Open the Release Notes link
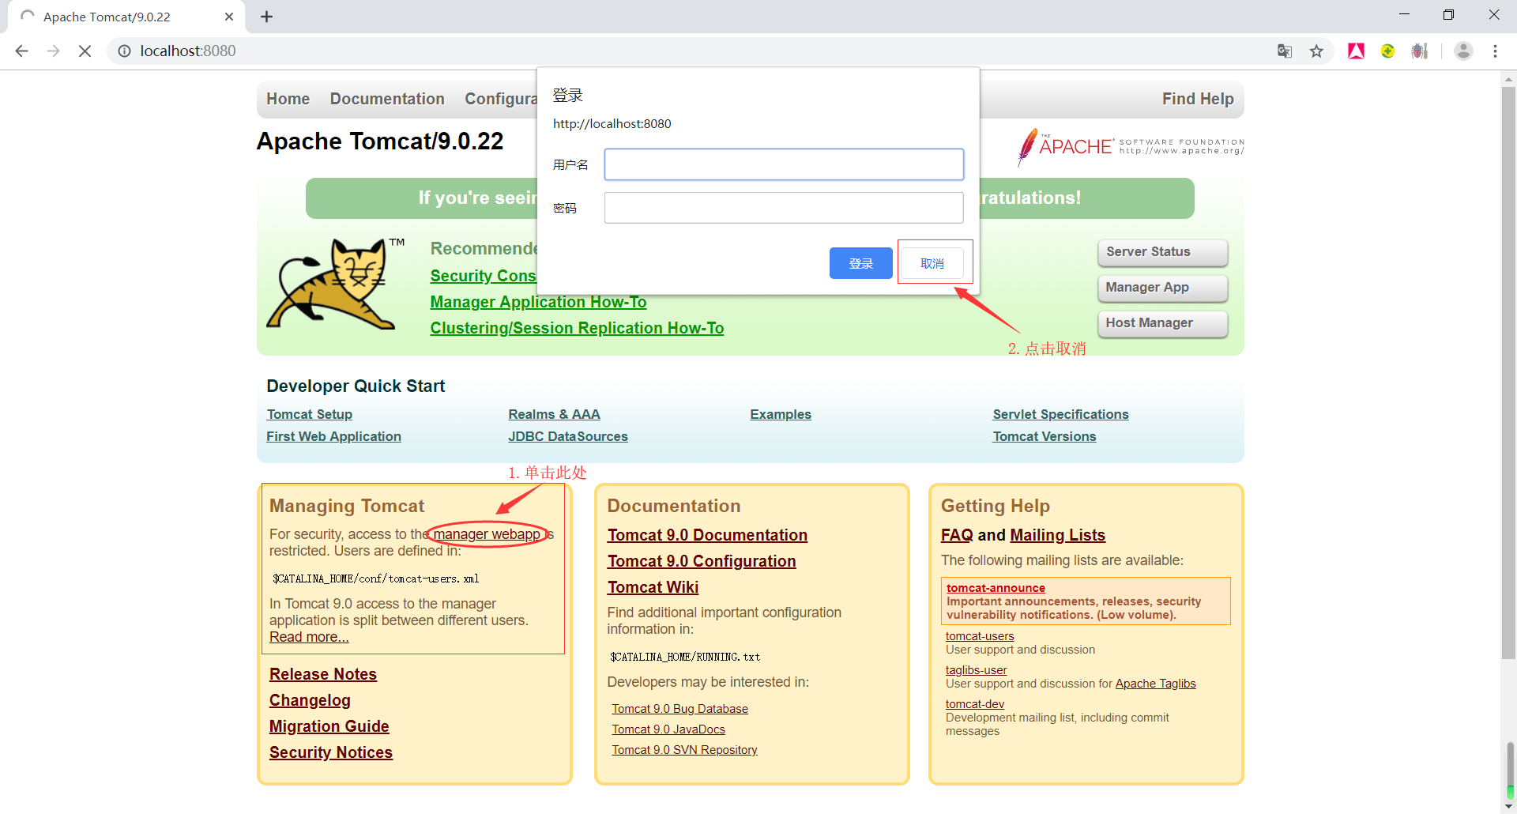This screenshot has height=814, width=1517. click(323, 674)
